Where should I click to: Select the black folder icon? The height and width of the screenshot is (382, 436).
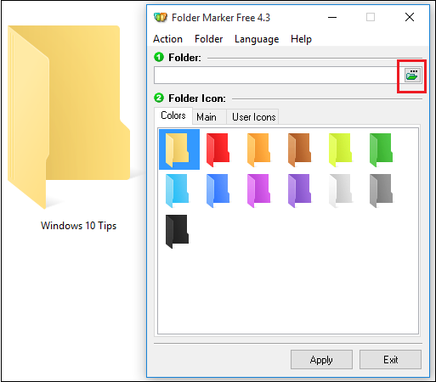pyautogui.click(x=177, y=232)
